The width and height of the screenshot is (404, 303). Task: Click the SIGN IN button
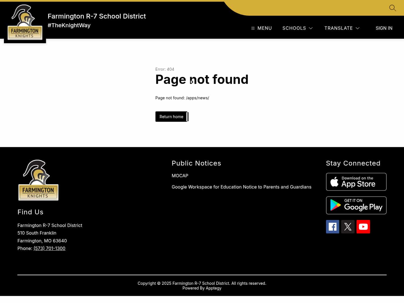384,28
